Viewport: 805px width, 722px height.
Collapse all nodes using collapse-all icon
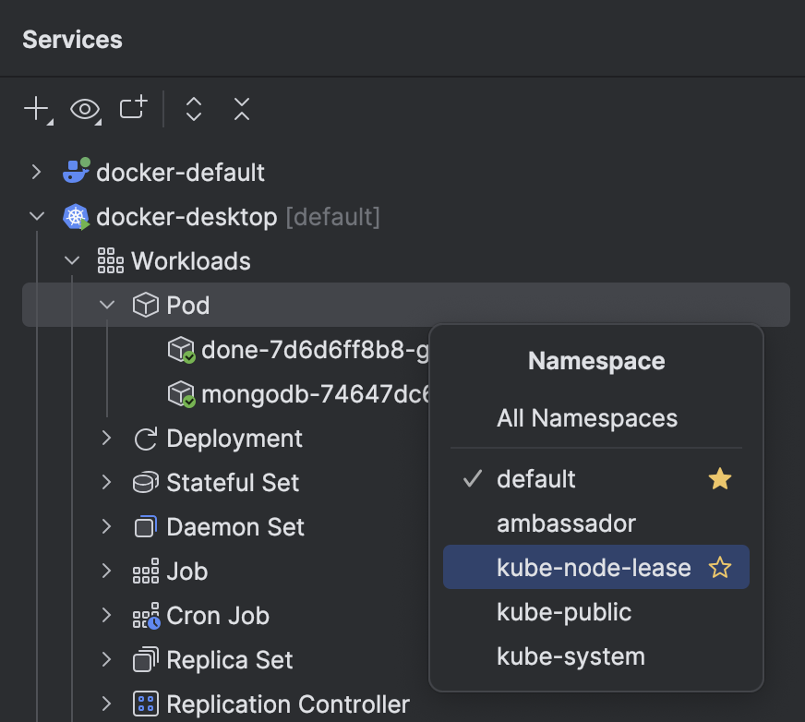[x=241, y=109]
